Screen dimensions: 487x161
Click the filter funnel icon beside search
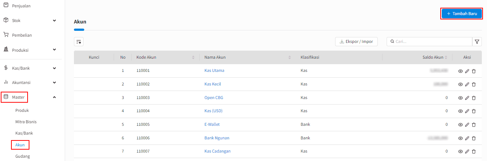pos(477,42)
